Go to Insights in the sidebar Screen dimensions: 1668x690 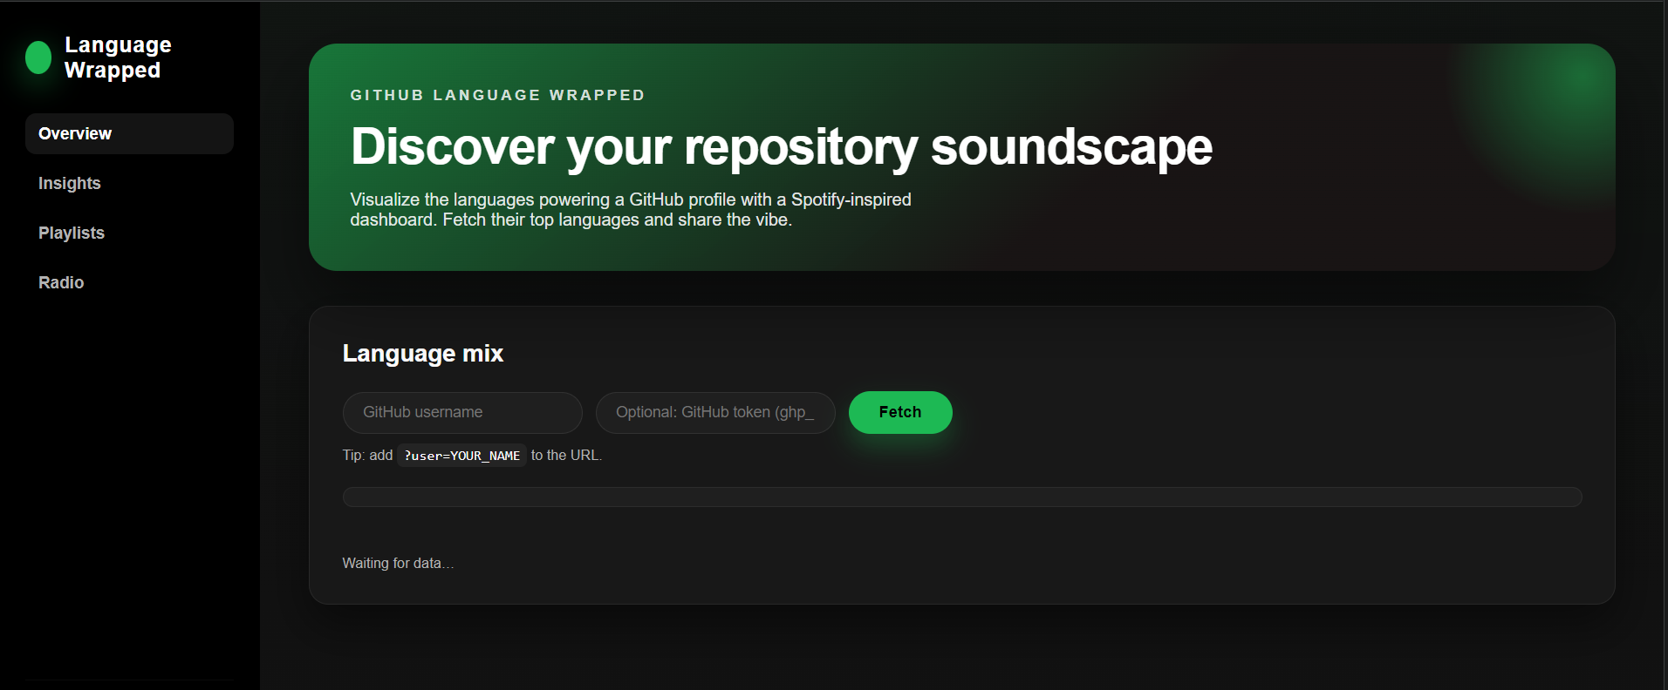[70, 183]
